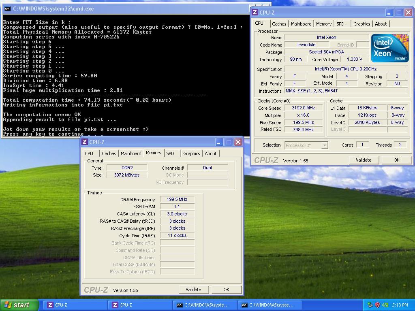Click OK in the CPU tab window
415x311 pixels.
coord(396,160)
